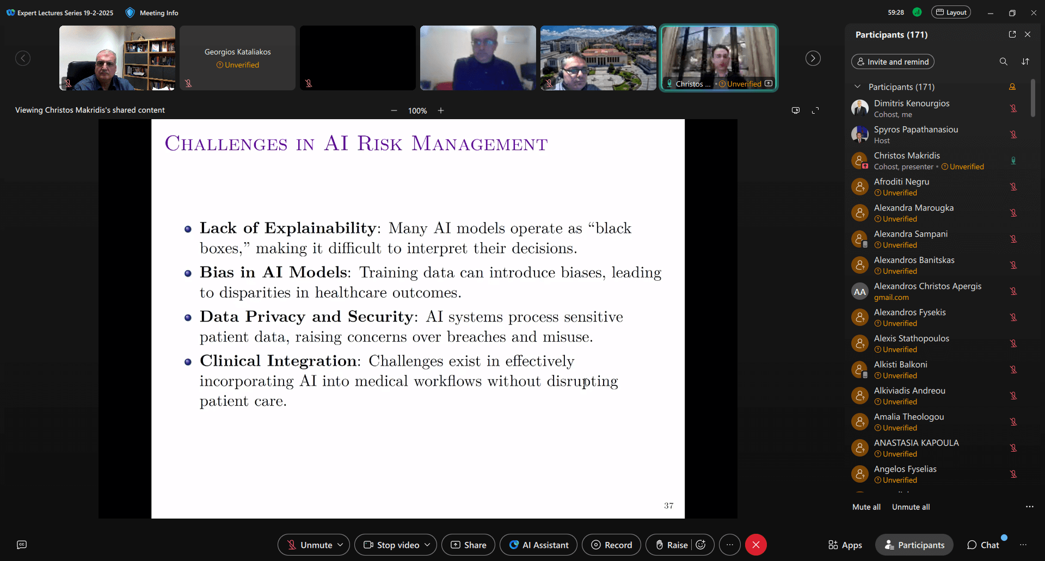Search participants with the magnifier icon
This screenshot has height=561, width=1045.
[1003, 61]
